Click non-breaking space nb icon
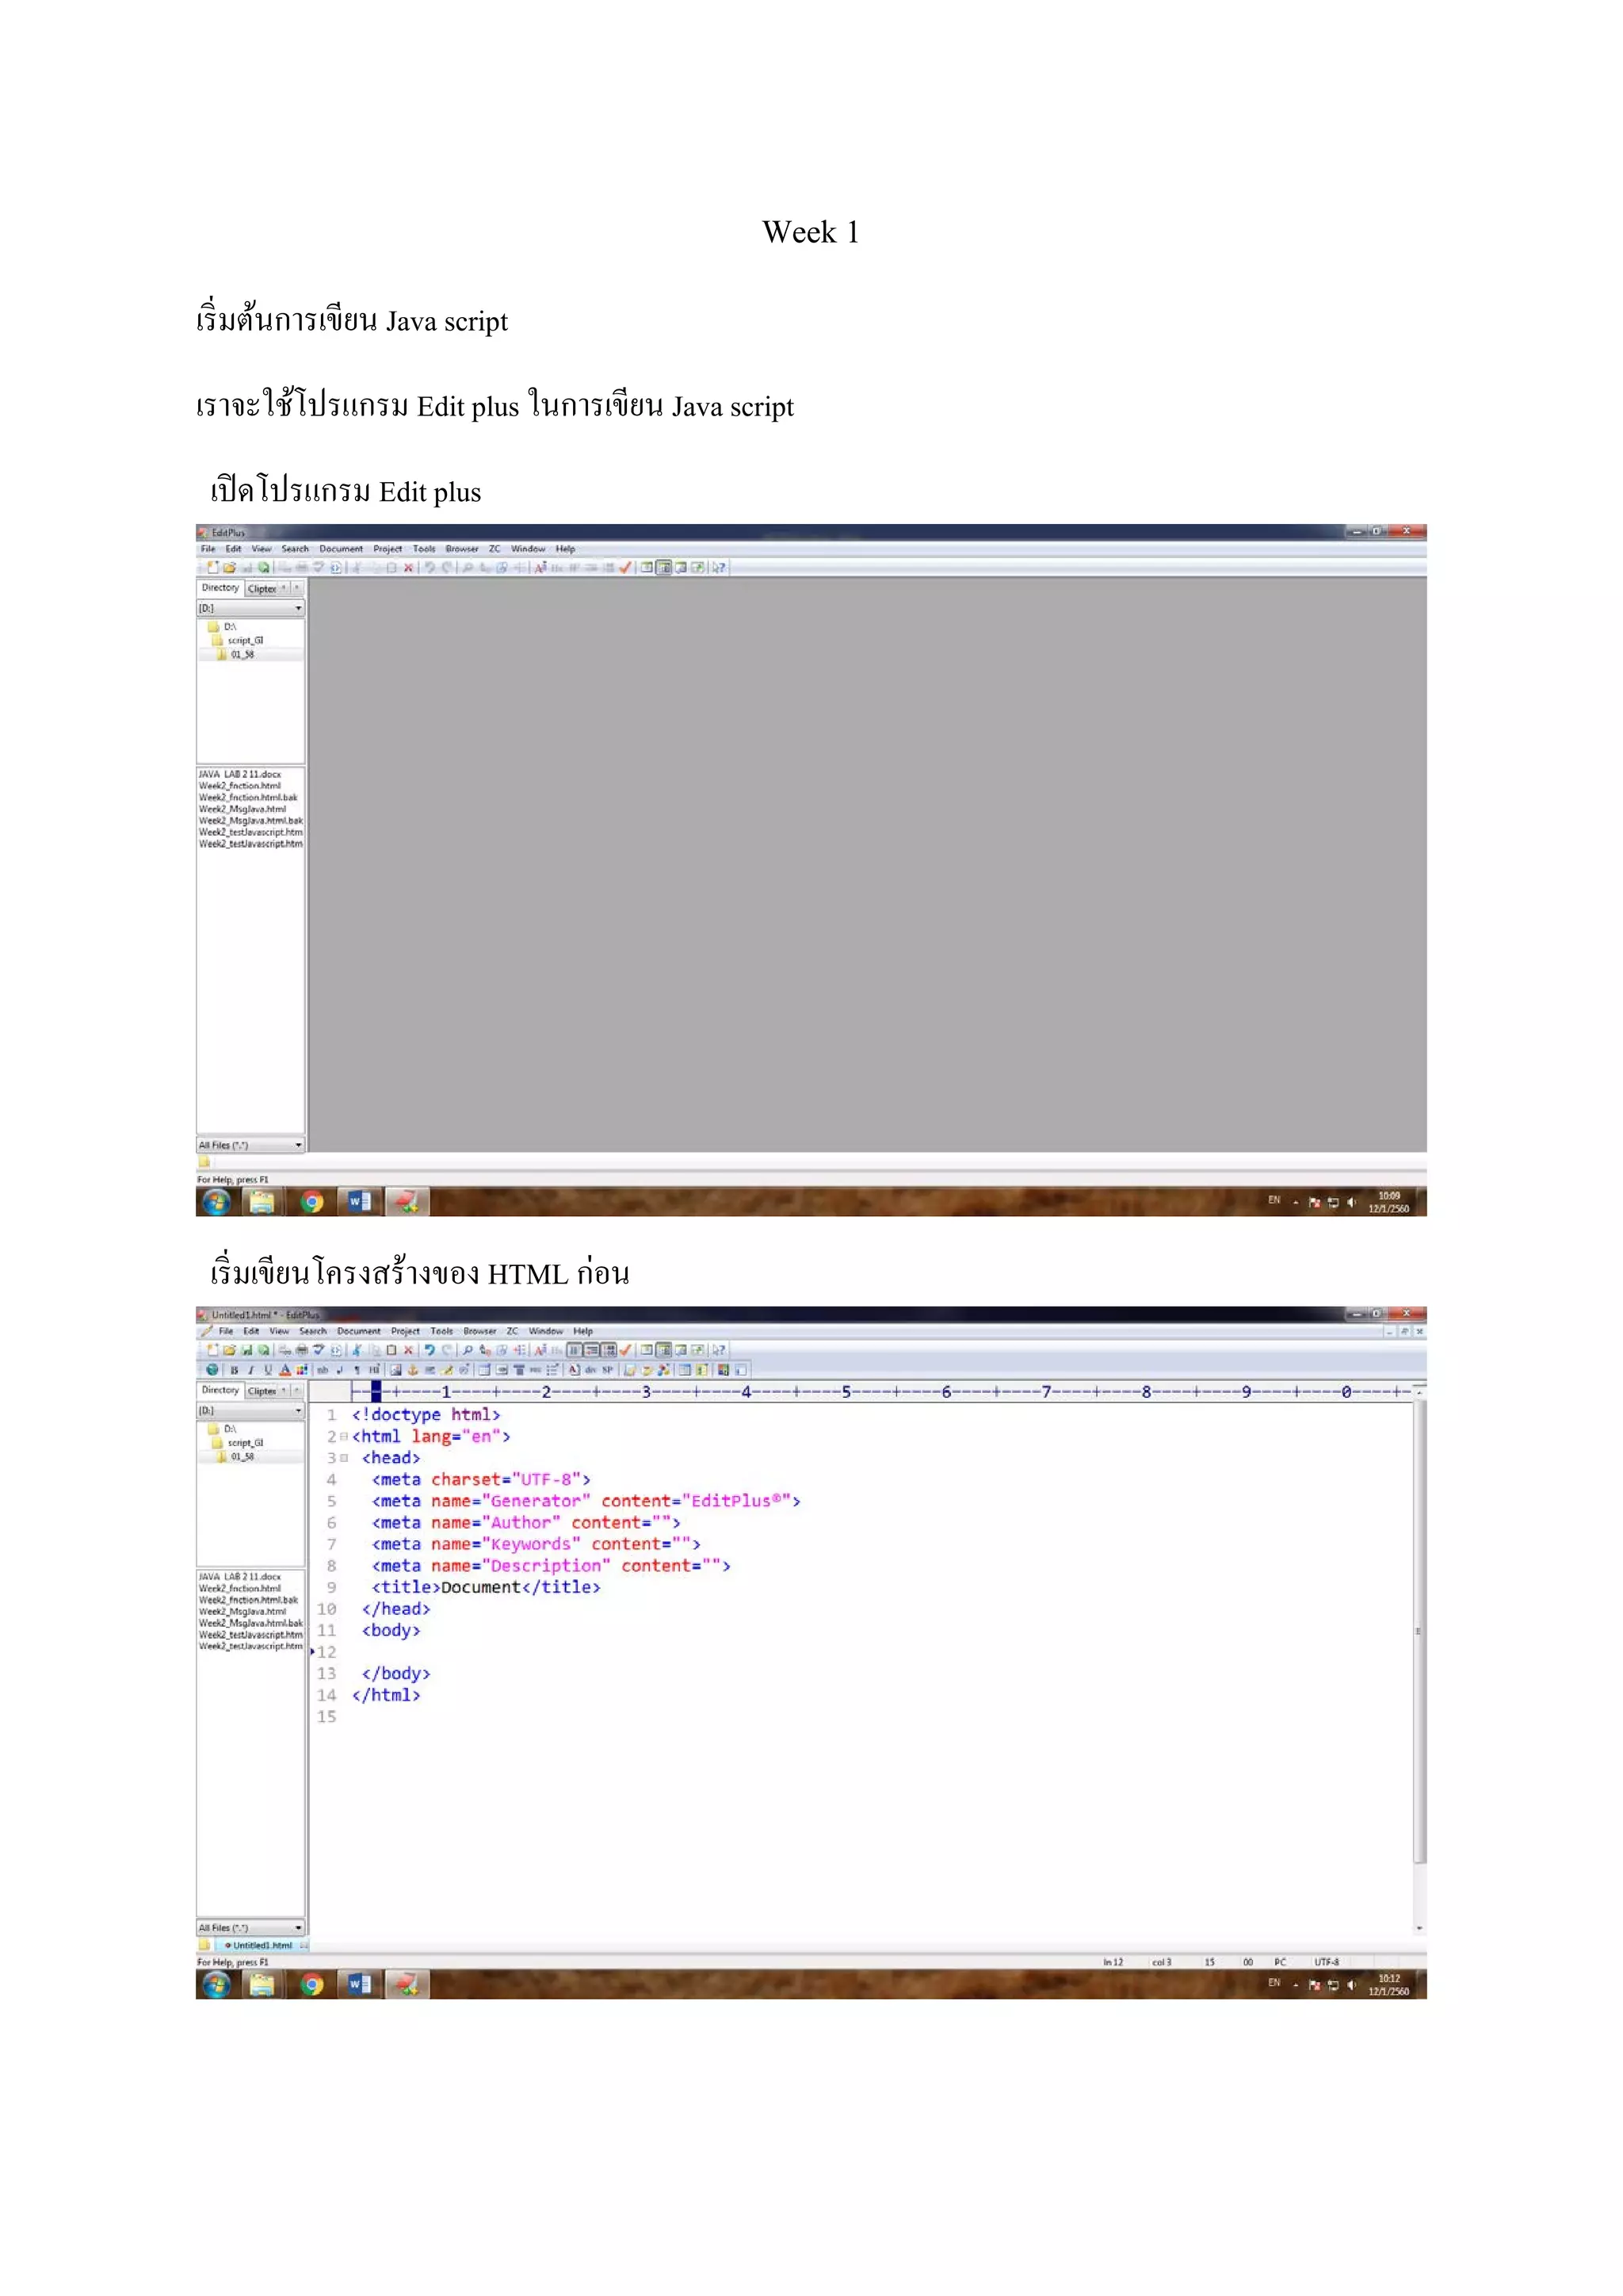 tap(323, 1370)
